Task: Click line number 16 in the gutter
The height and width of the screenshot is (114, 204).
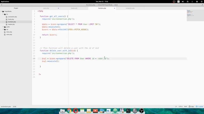Action: tap(34, 51)
